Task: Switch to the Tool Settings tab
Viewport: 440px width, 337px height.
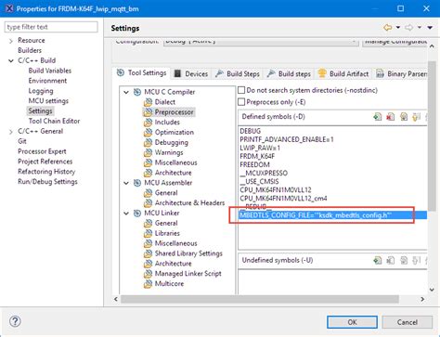Action: (x=142, y=73)
